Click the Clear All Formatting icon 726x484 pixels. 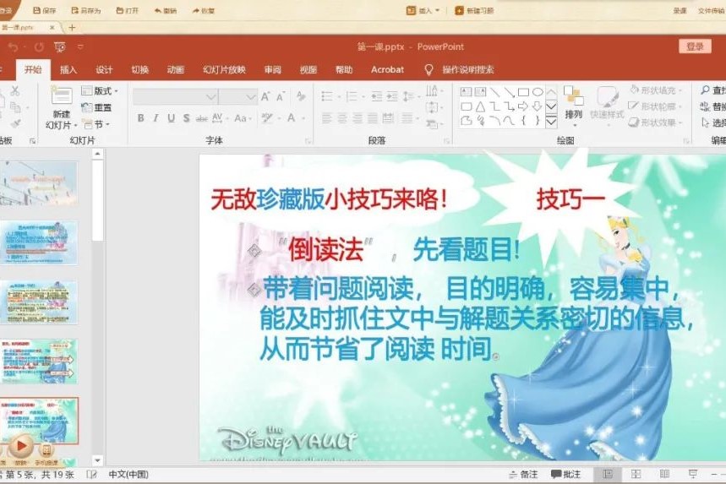[x=301, y=96]
